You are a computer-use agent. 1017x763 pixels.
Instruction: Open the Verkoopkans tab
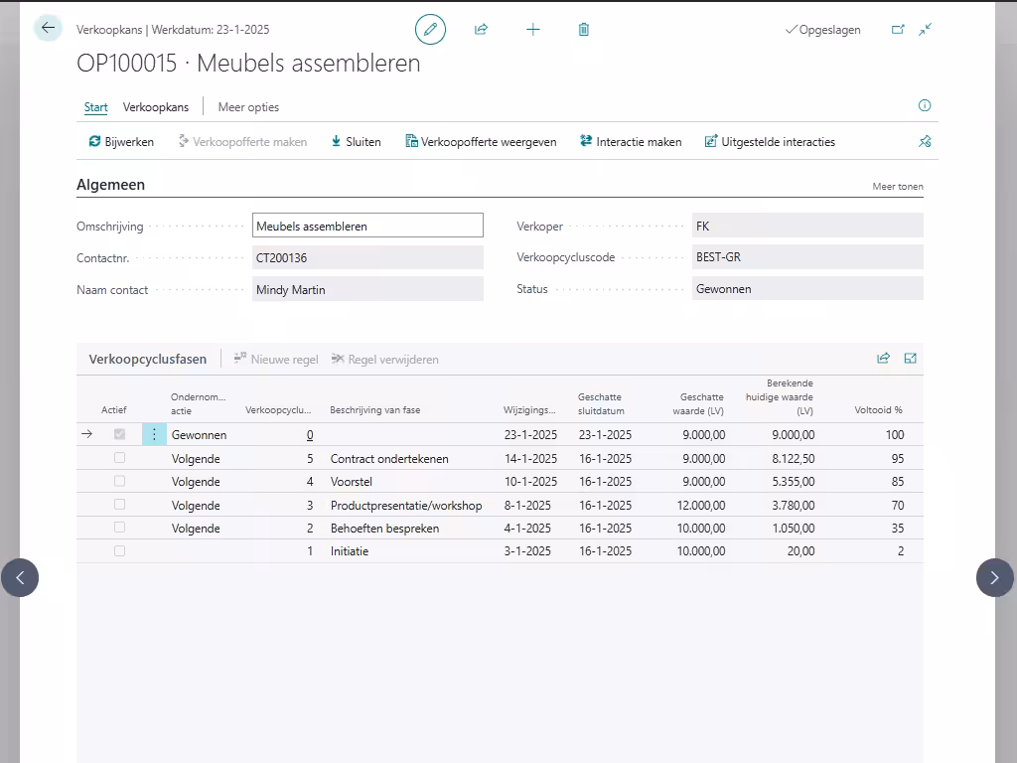tap(156, 107)
